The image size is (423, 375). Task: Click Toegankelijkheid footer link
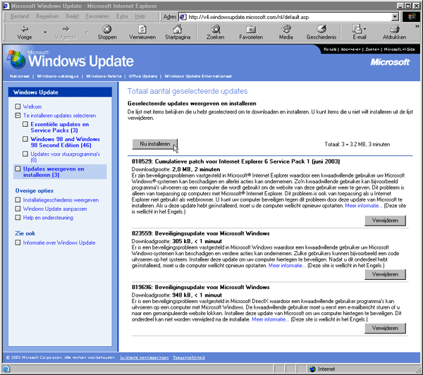tap(189, 357)
